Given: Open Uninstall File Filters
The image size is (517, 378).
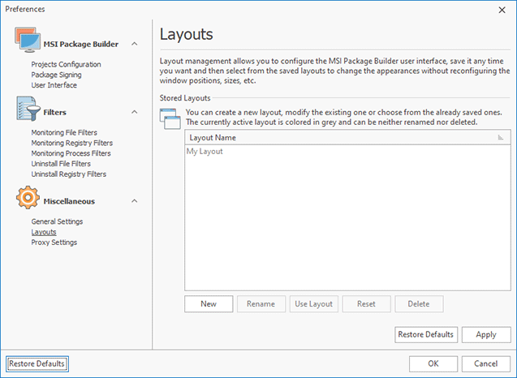Looking at the screenshot, I should 61,164.
